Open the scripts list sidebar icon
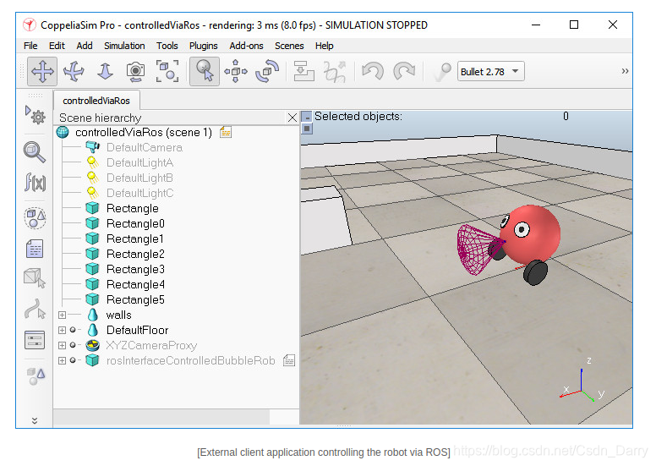This screenshot has height=466, width=656. point(35,249)
